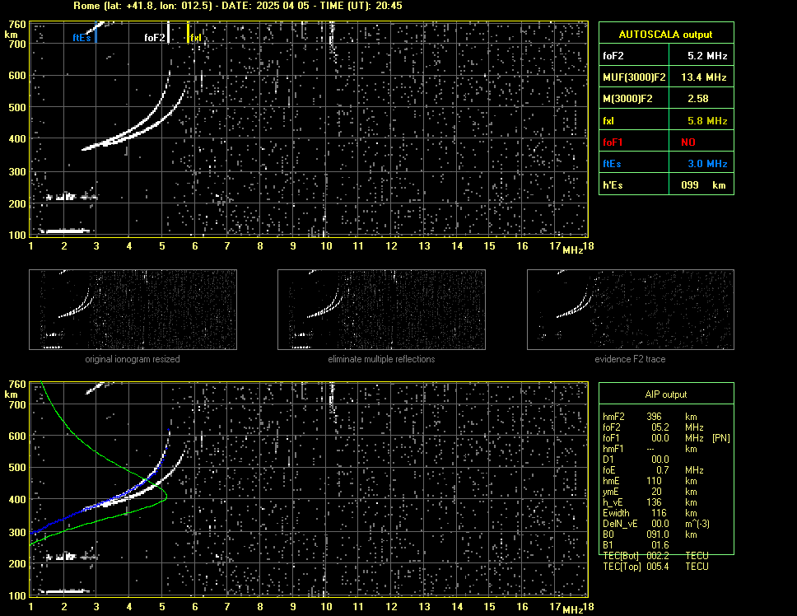Click the '15' MHz axis label under bottom ionogram
This screenshot has width=797, height=616.
click(489, 606)
